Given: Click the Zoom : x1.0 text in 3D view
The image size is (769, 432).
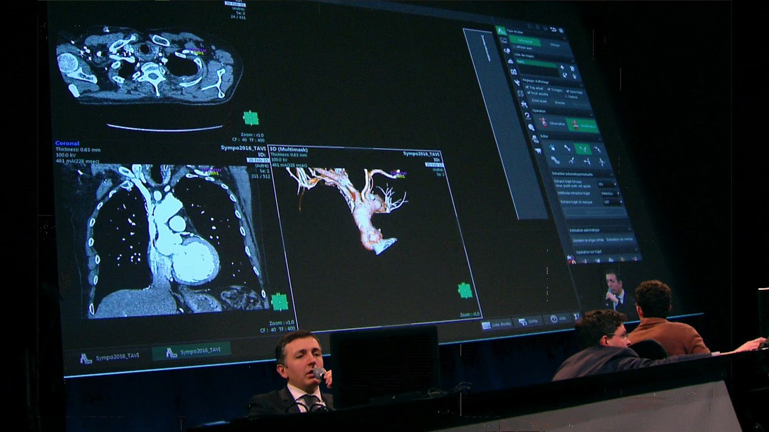Looking at the screenshot, I should pos(470,314).
